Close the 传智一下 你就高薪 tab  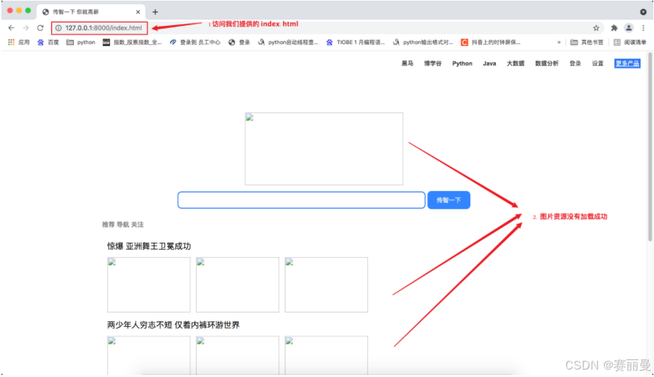tap(138, 12)
